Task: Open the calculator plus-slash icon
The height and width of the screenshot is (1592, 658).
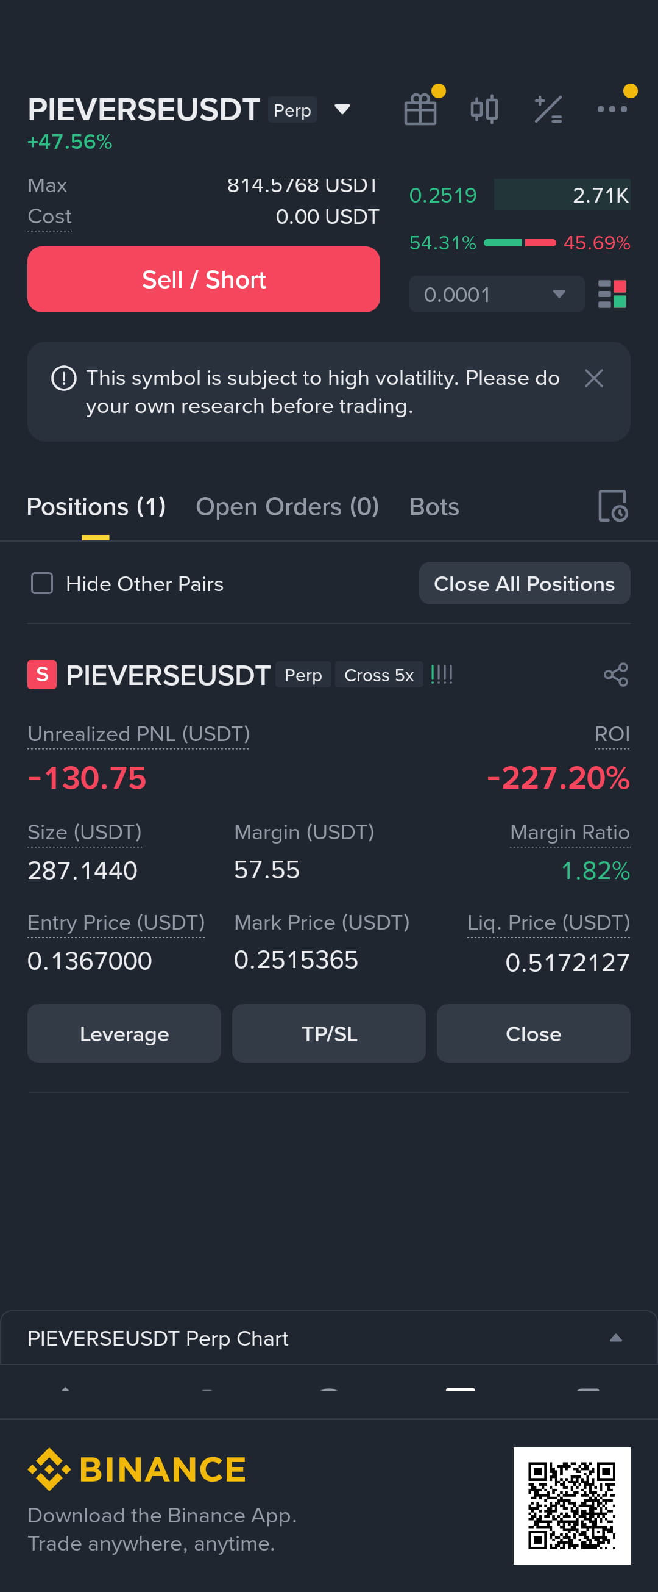Action: (x=548, y=109)
